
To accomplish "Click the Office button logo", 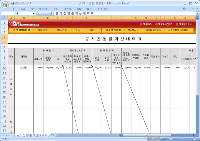I will point(5,4).
